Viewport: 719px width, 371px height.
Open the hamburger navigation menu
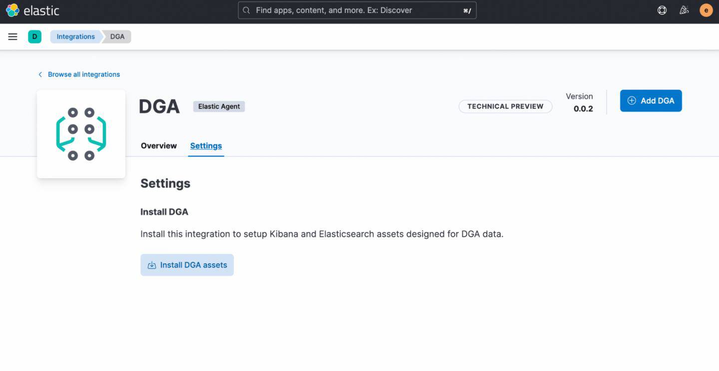[13, 36]
